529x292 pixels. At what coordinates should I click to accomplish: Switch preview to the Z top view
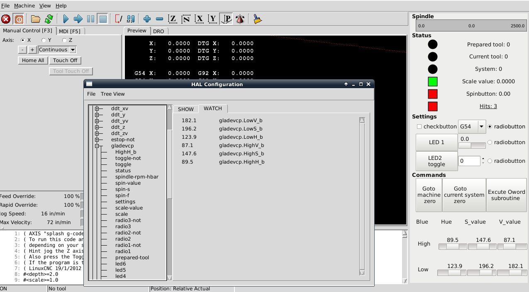(173, 19)
